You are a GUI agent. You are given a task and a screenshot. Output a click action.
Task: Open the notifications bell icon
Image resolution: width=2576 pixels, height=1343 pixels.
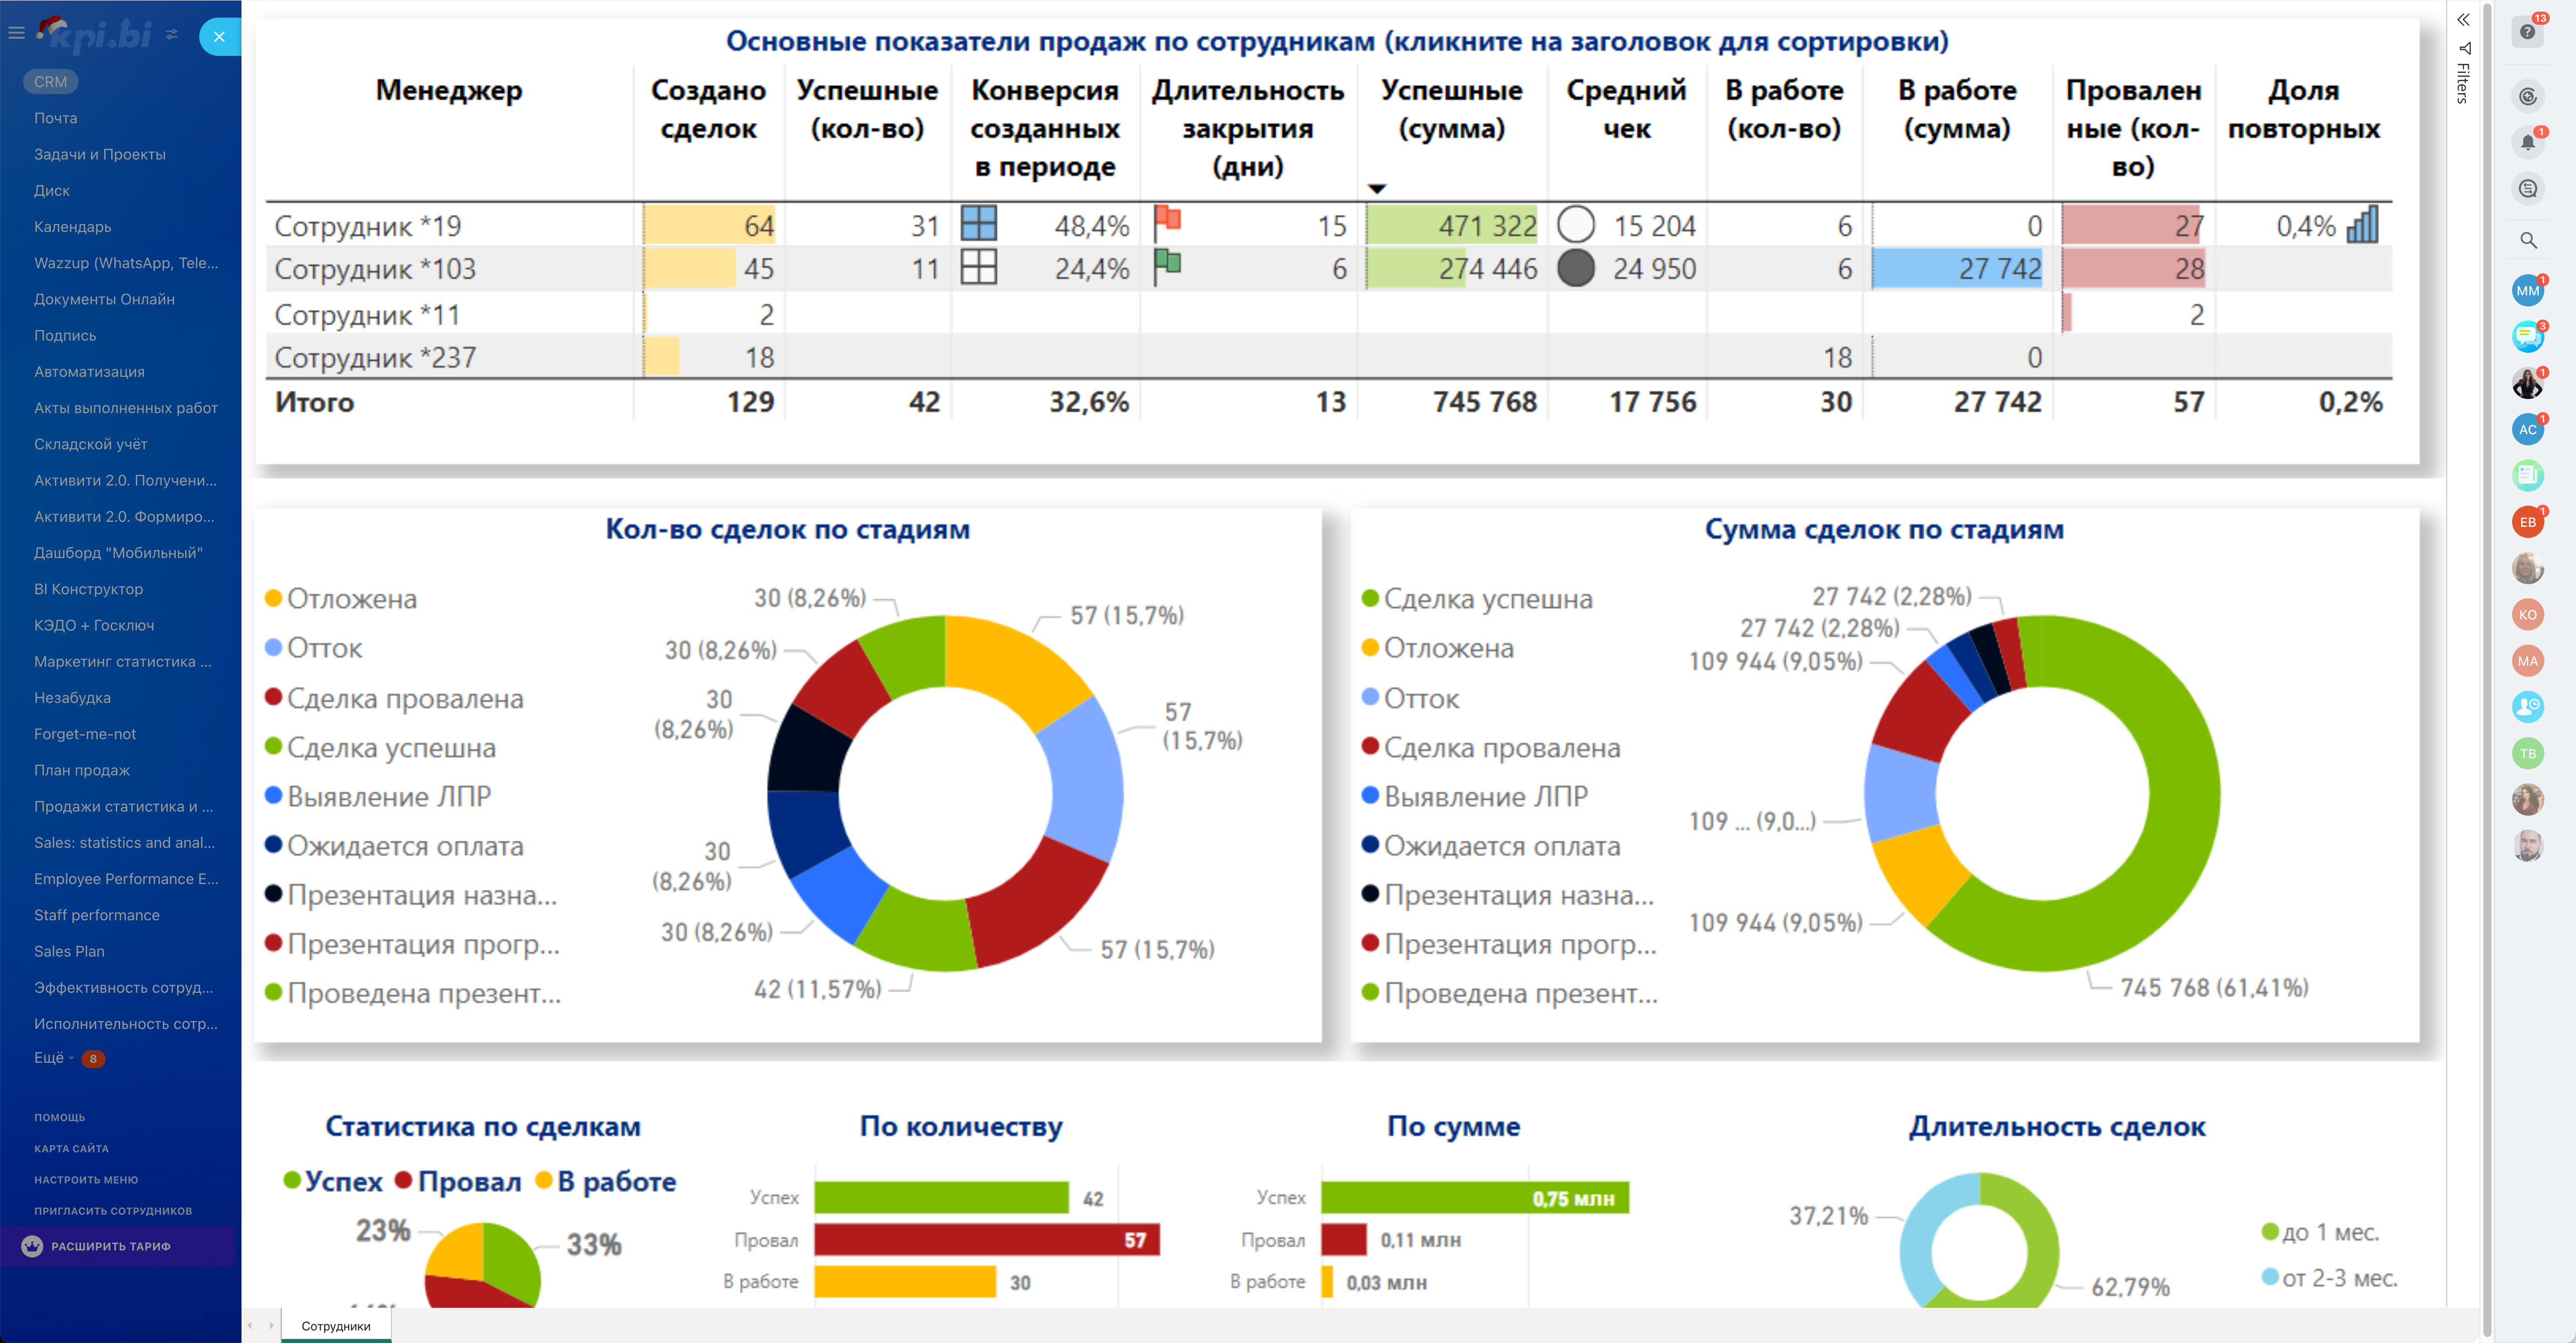[2527, 143]
